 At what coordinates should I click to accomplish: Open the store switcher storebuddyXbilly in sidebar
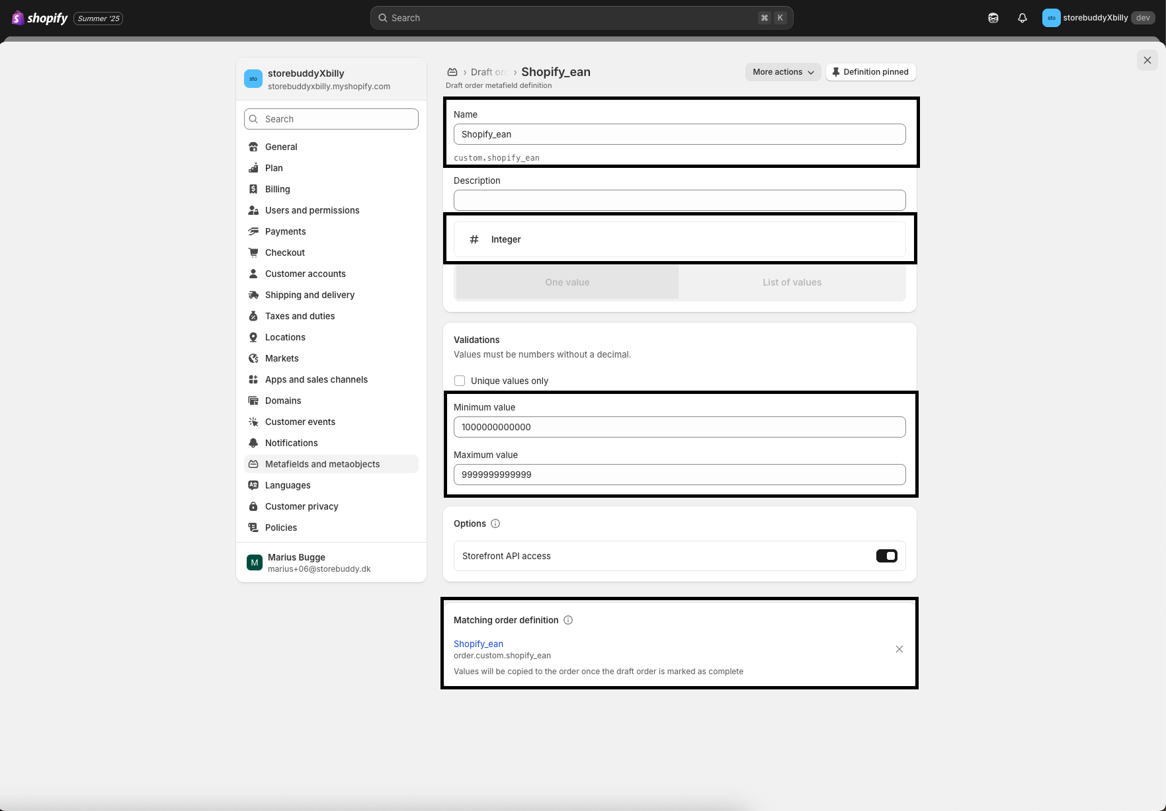[x=331, y=79]
